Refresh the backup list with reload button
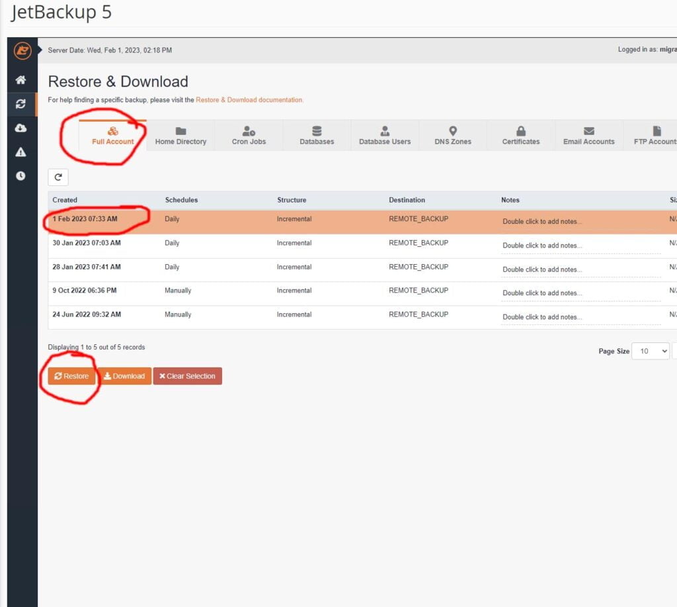The image size is (677, 607). [x=58, y=177]
